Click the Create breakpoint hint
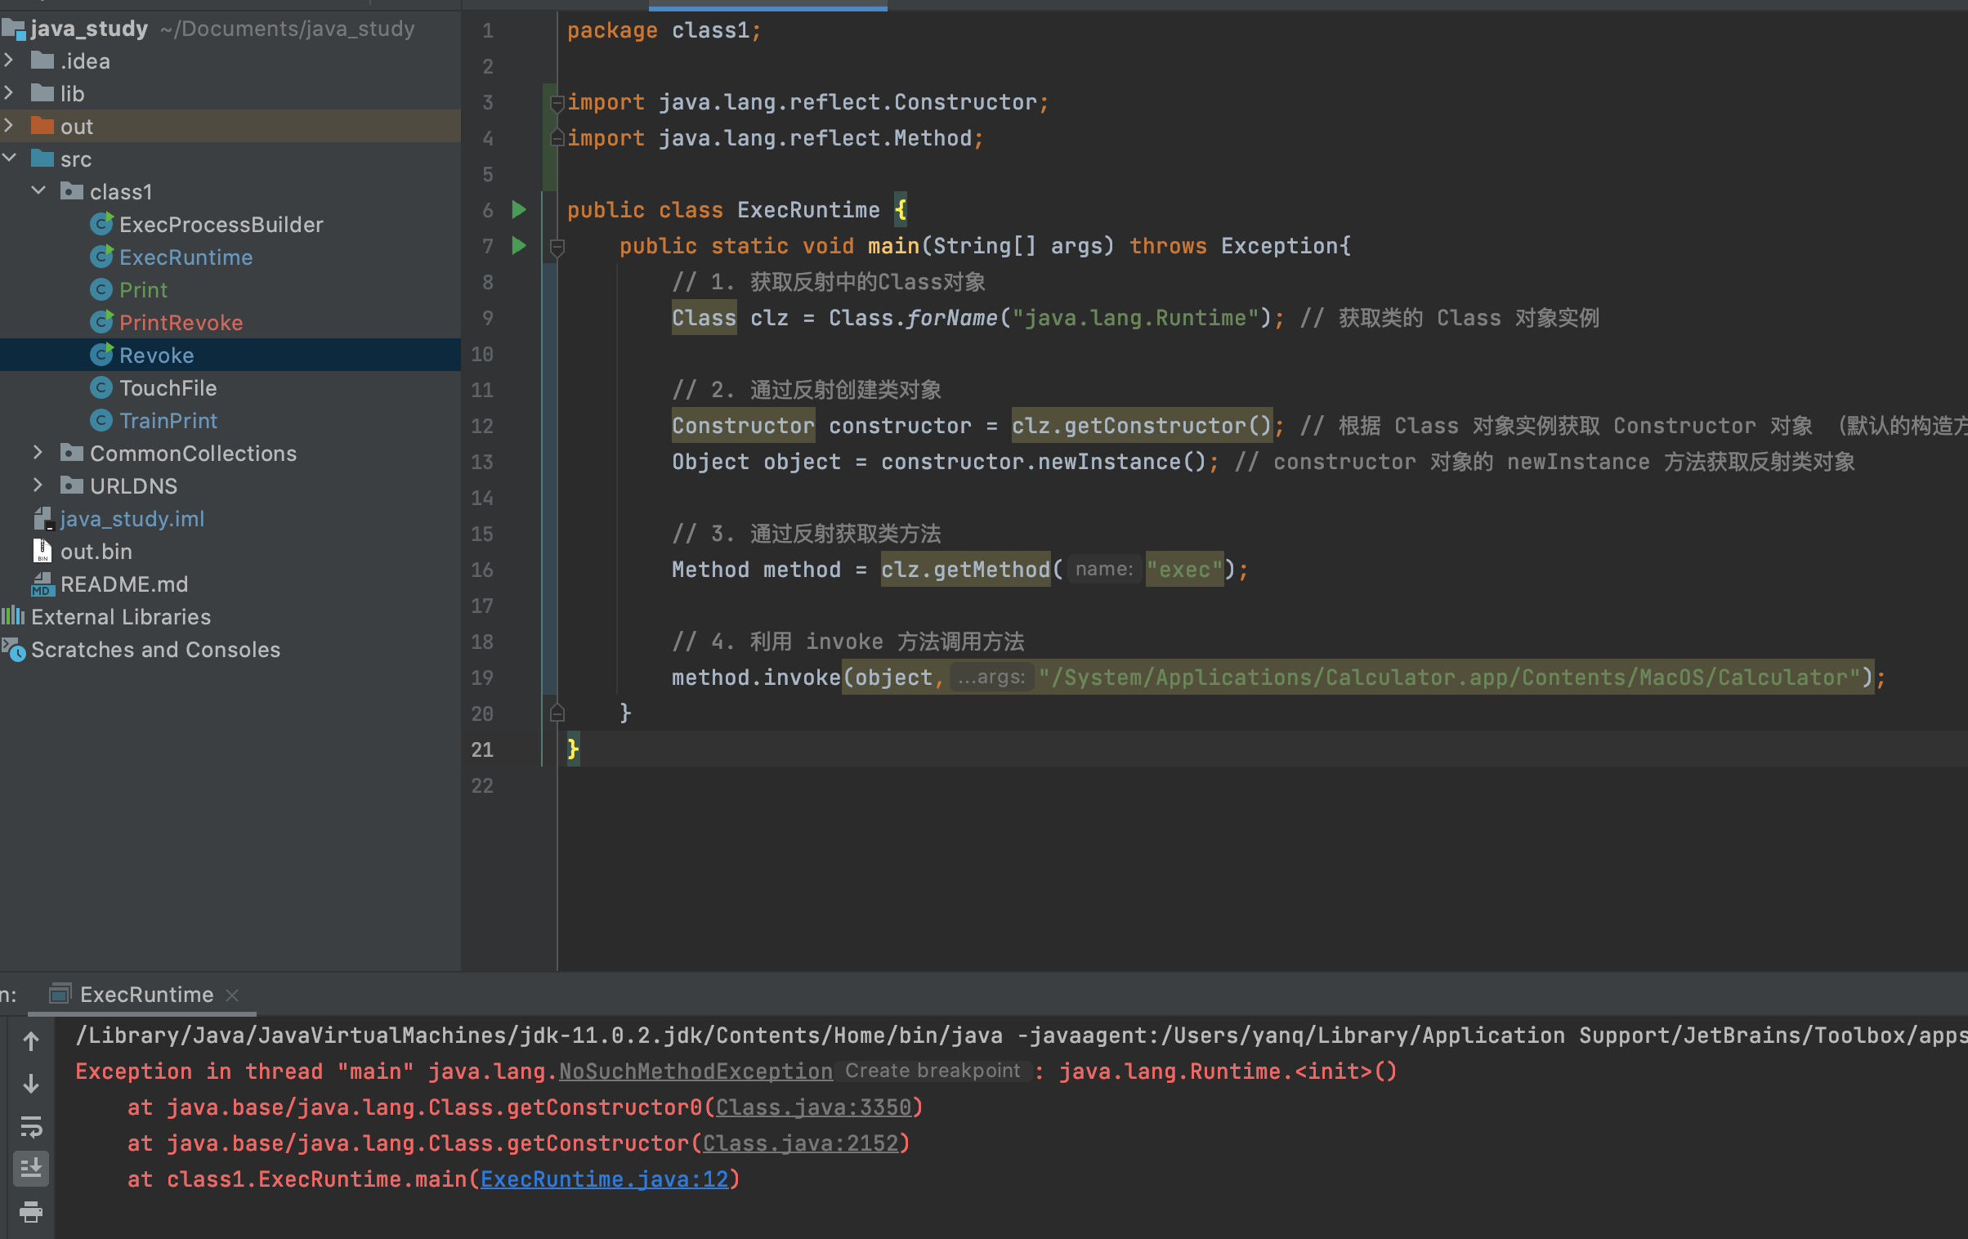 click(x=932, y=1071)
